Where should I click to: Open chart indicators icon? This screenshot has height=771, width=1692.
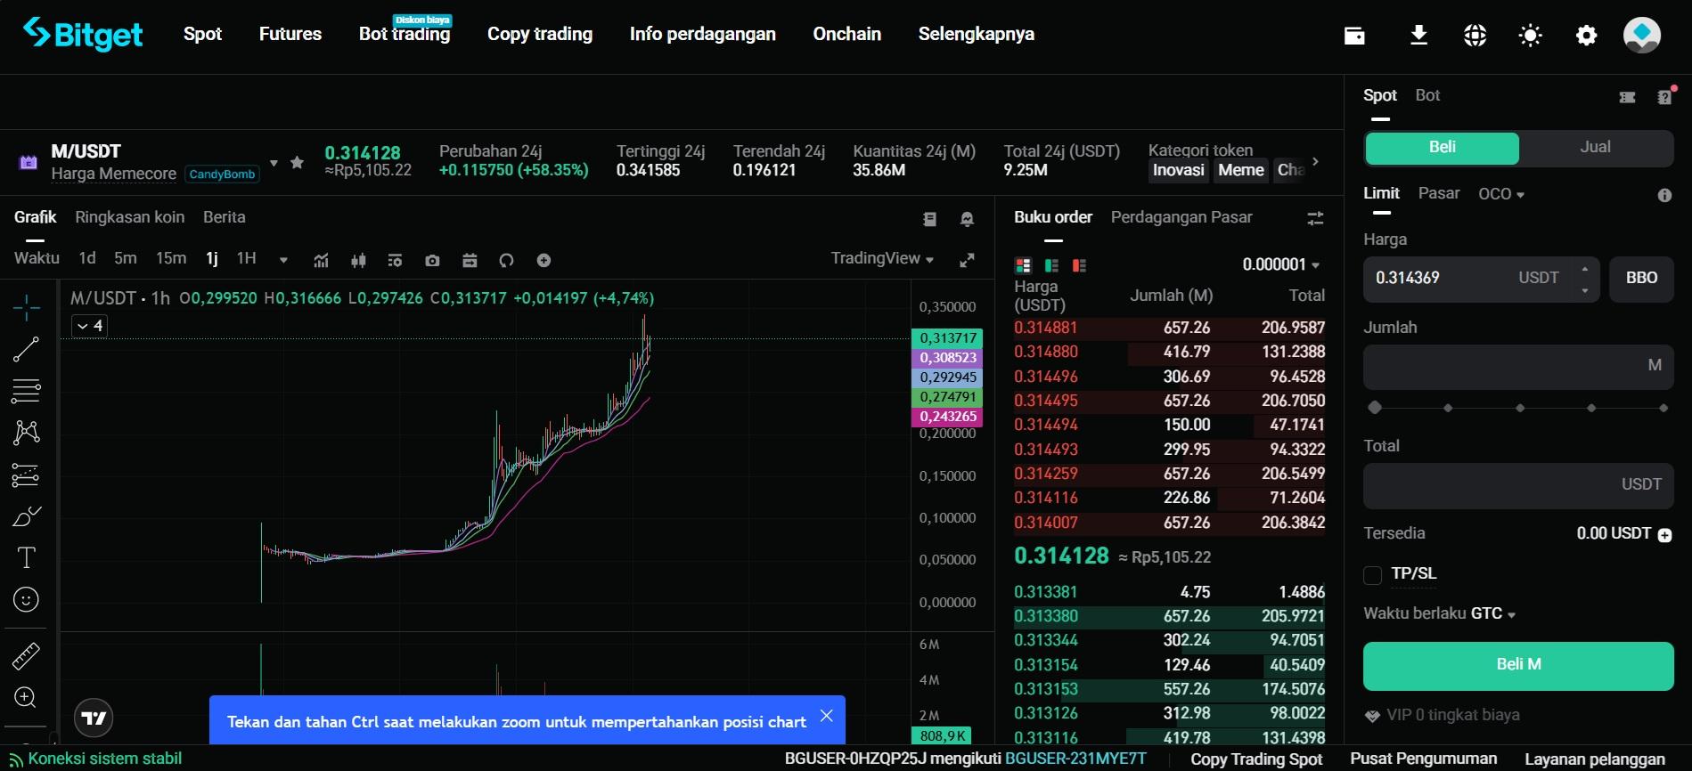click(x=321, y=260)
